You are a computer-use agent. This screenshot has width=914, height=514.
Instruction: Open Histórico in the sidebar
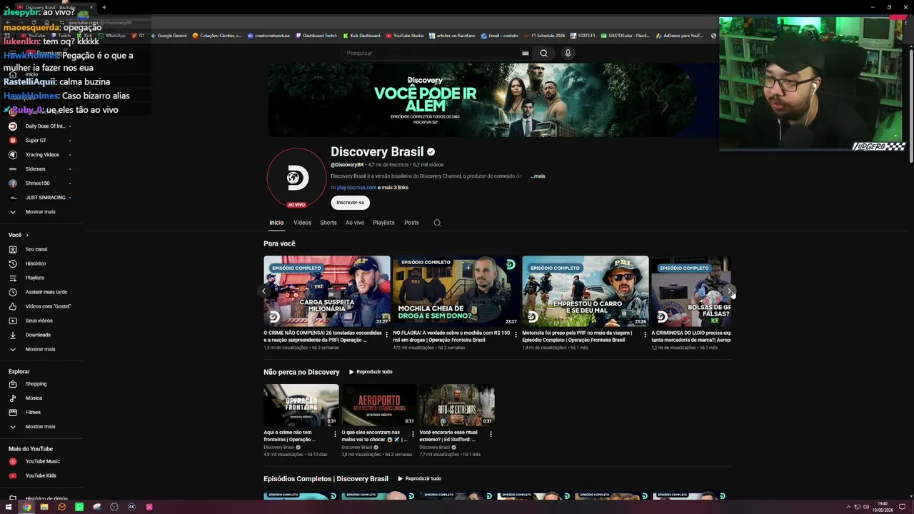(x=36, y=263)
